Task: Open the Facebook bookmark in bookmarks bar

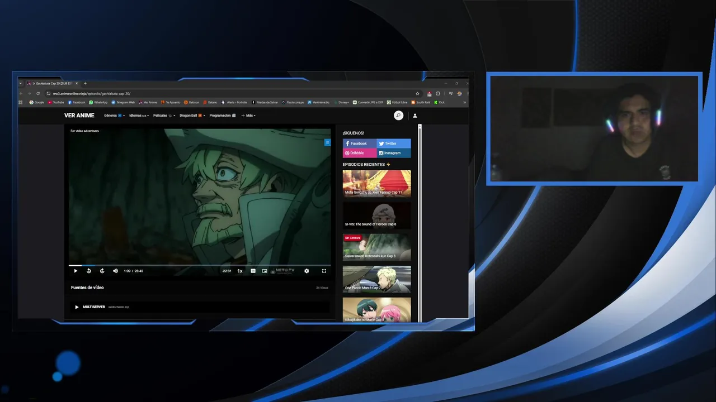Action: (x=77, y=102)
